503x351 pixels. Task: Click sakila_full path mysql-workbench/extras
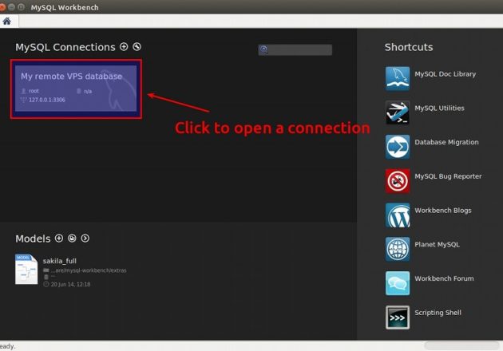coord(89,270)
